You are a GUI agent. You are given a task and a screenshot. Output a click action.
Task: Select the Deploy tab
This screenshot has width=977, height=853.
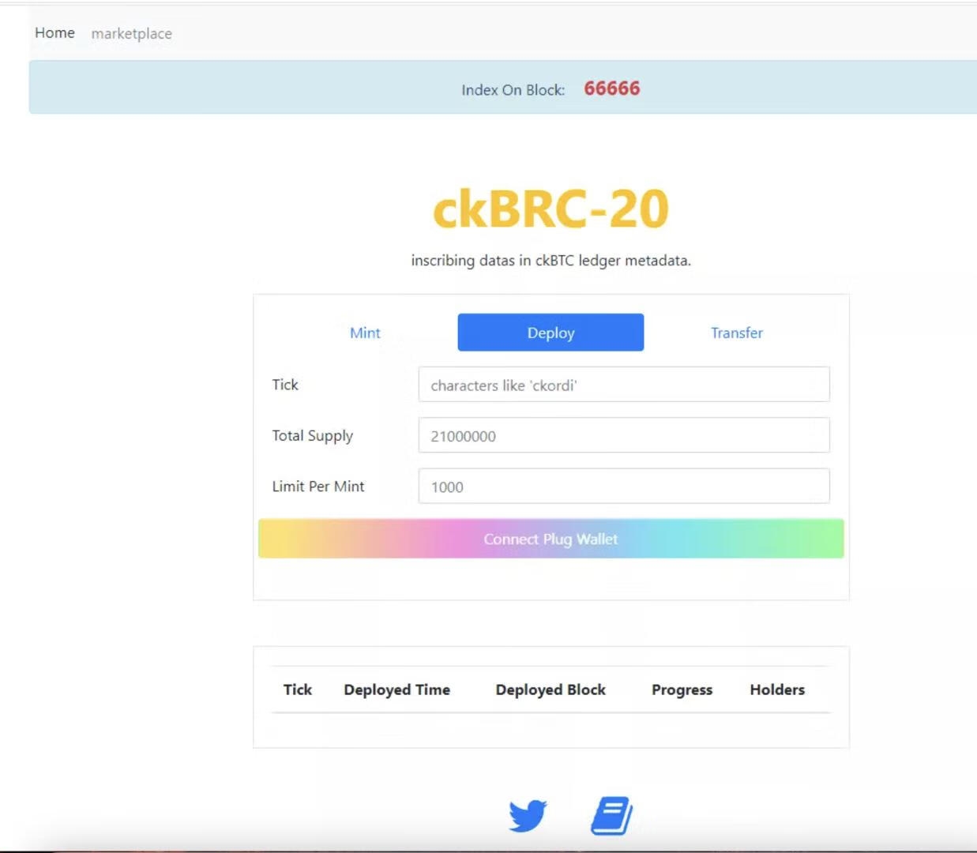tap(551, 333)
